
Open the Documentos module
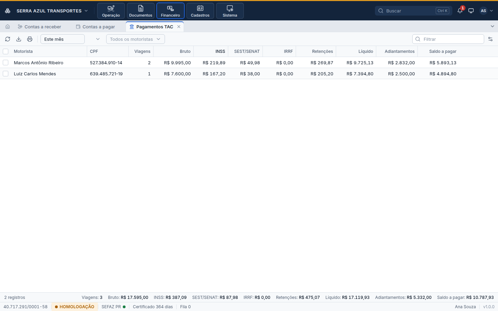click(141, 11)
